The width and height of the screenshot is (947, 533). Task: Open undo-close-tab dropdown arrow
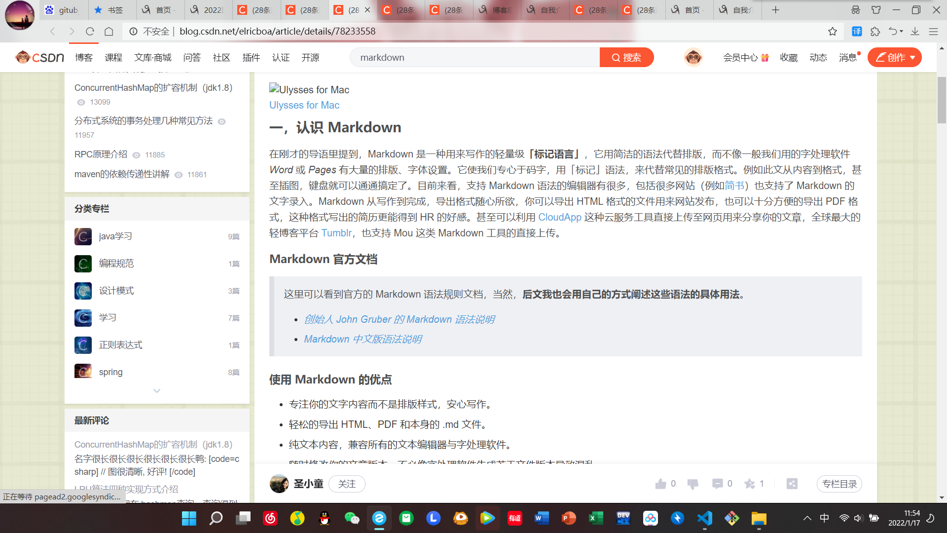click(x=902, y=32)
